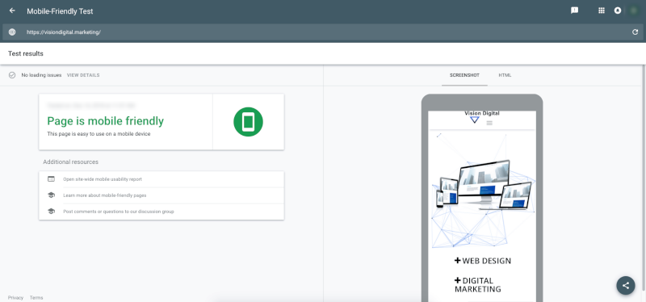Open the Terms link
This screenshot has height=302, width=646.
coord(36,297)
